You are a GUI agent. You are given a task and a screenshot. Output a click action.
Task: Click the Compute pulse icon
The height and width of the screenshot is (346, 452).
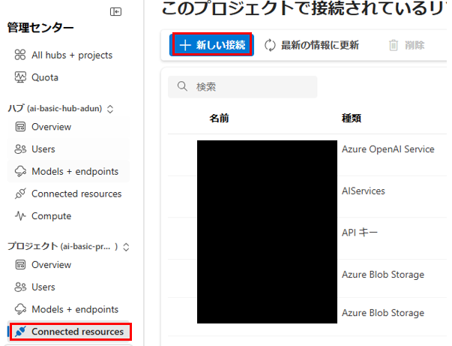coord(20,216)
